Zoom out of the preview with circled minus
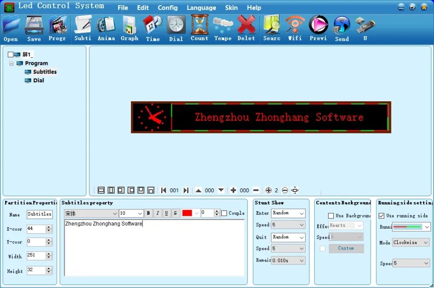Screen dimensions: 434x288 tap(285, 190)
